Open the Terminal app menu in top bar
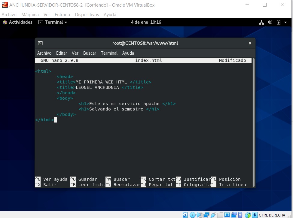 tap(53, 22)
